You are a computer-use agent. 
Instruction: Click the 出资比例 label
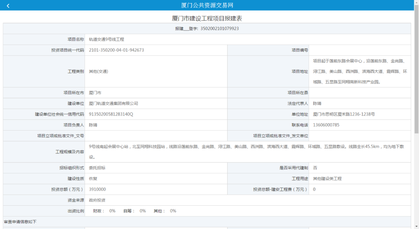[x=76, y=211]
